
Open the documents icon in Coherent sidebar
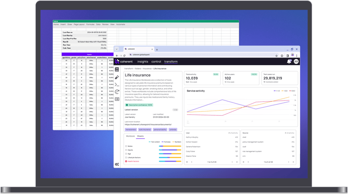point(117,70)
